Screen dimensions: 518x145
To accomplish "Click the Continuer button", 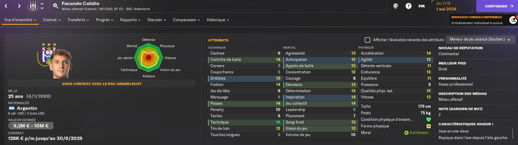I will (497, 6).
